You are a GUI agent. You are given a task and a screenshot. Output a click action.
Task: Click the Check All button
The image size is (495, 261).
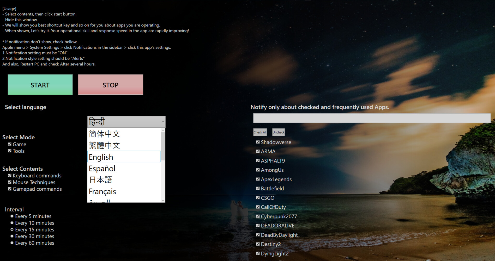[x=260, y=132]
